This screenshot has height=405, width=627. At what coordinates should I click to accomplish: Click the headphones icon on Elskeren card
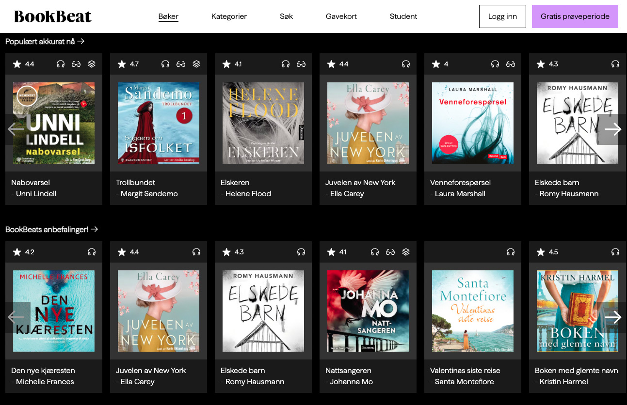[x=286, y=64]
